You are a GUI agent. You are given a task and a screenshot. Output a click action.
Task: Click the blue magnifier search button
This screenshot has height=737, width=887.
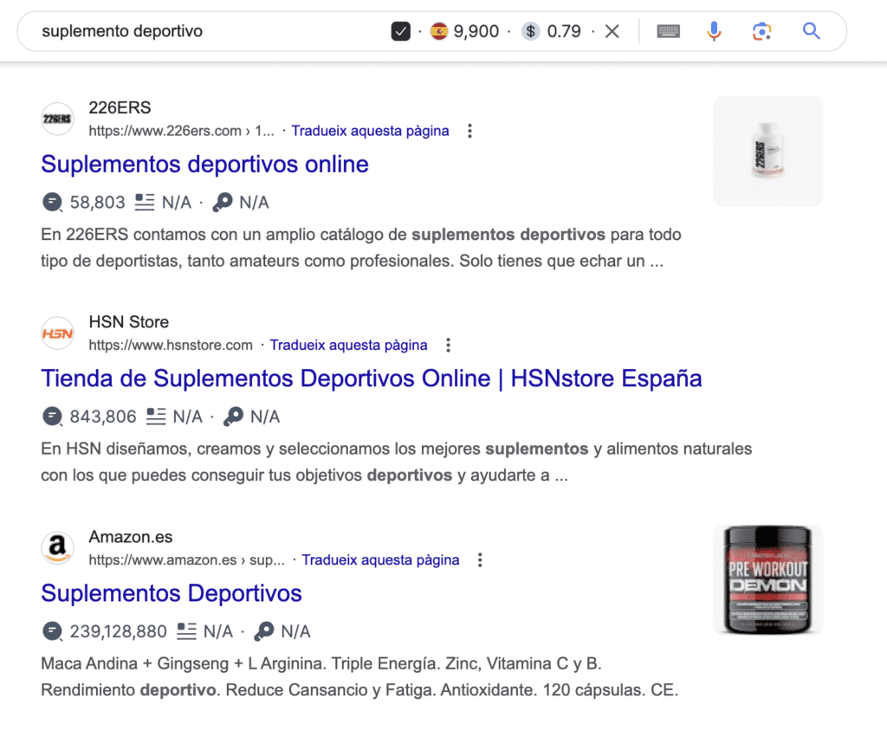[x=811, y=30]
